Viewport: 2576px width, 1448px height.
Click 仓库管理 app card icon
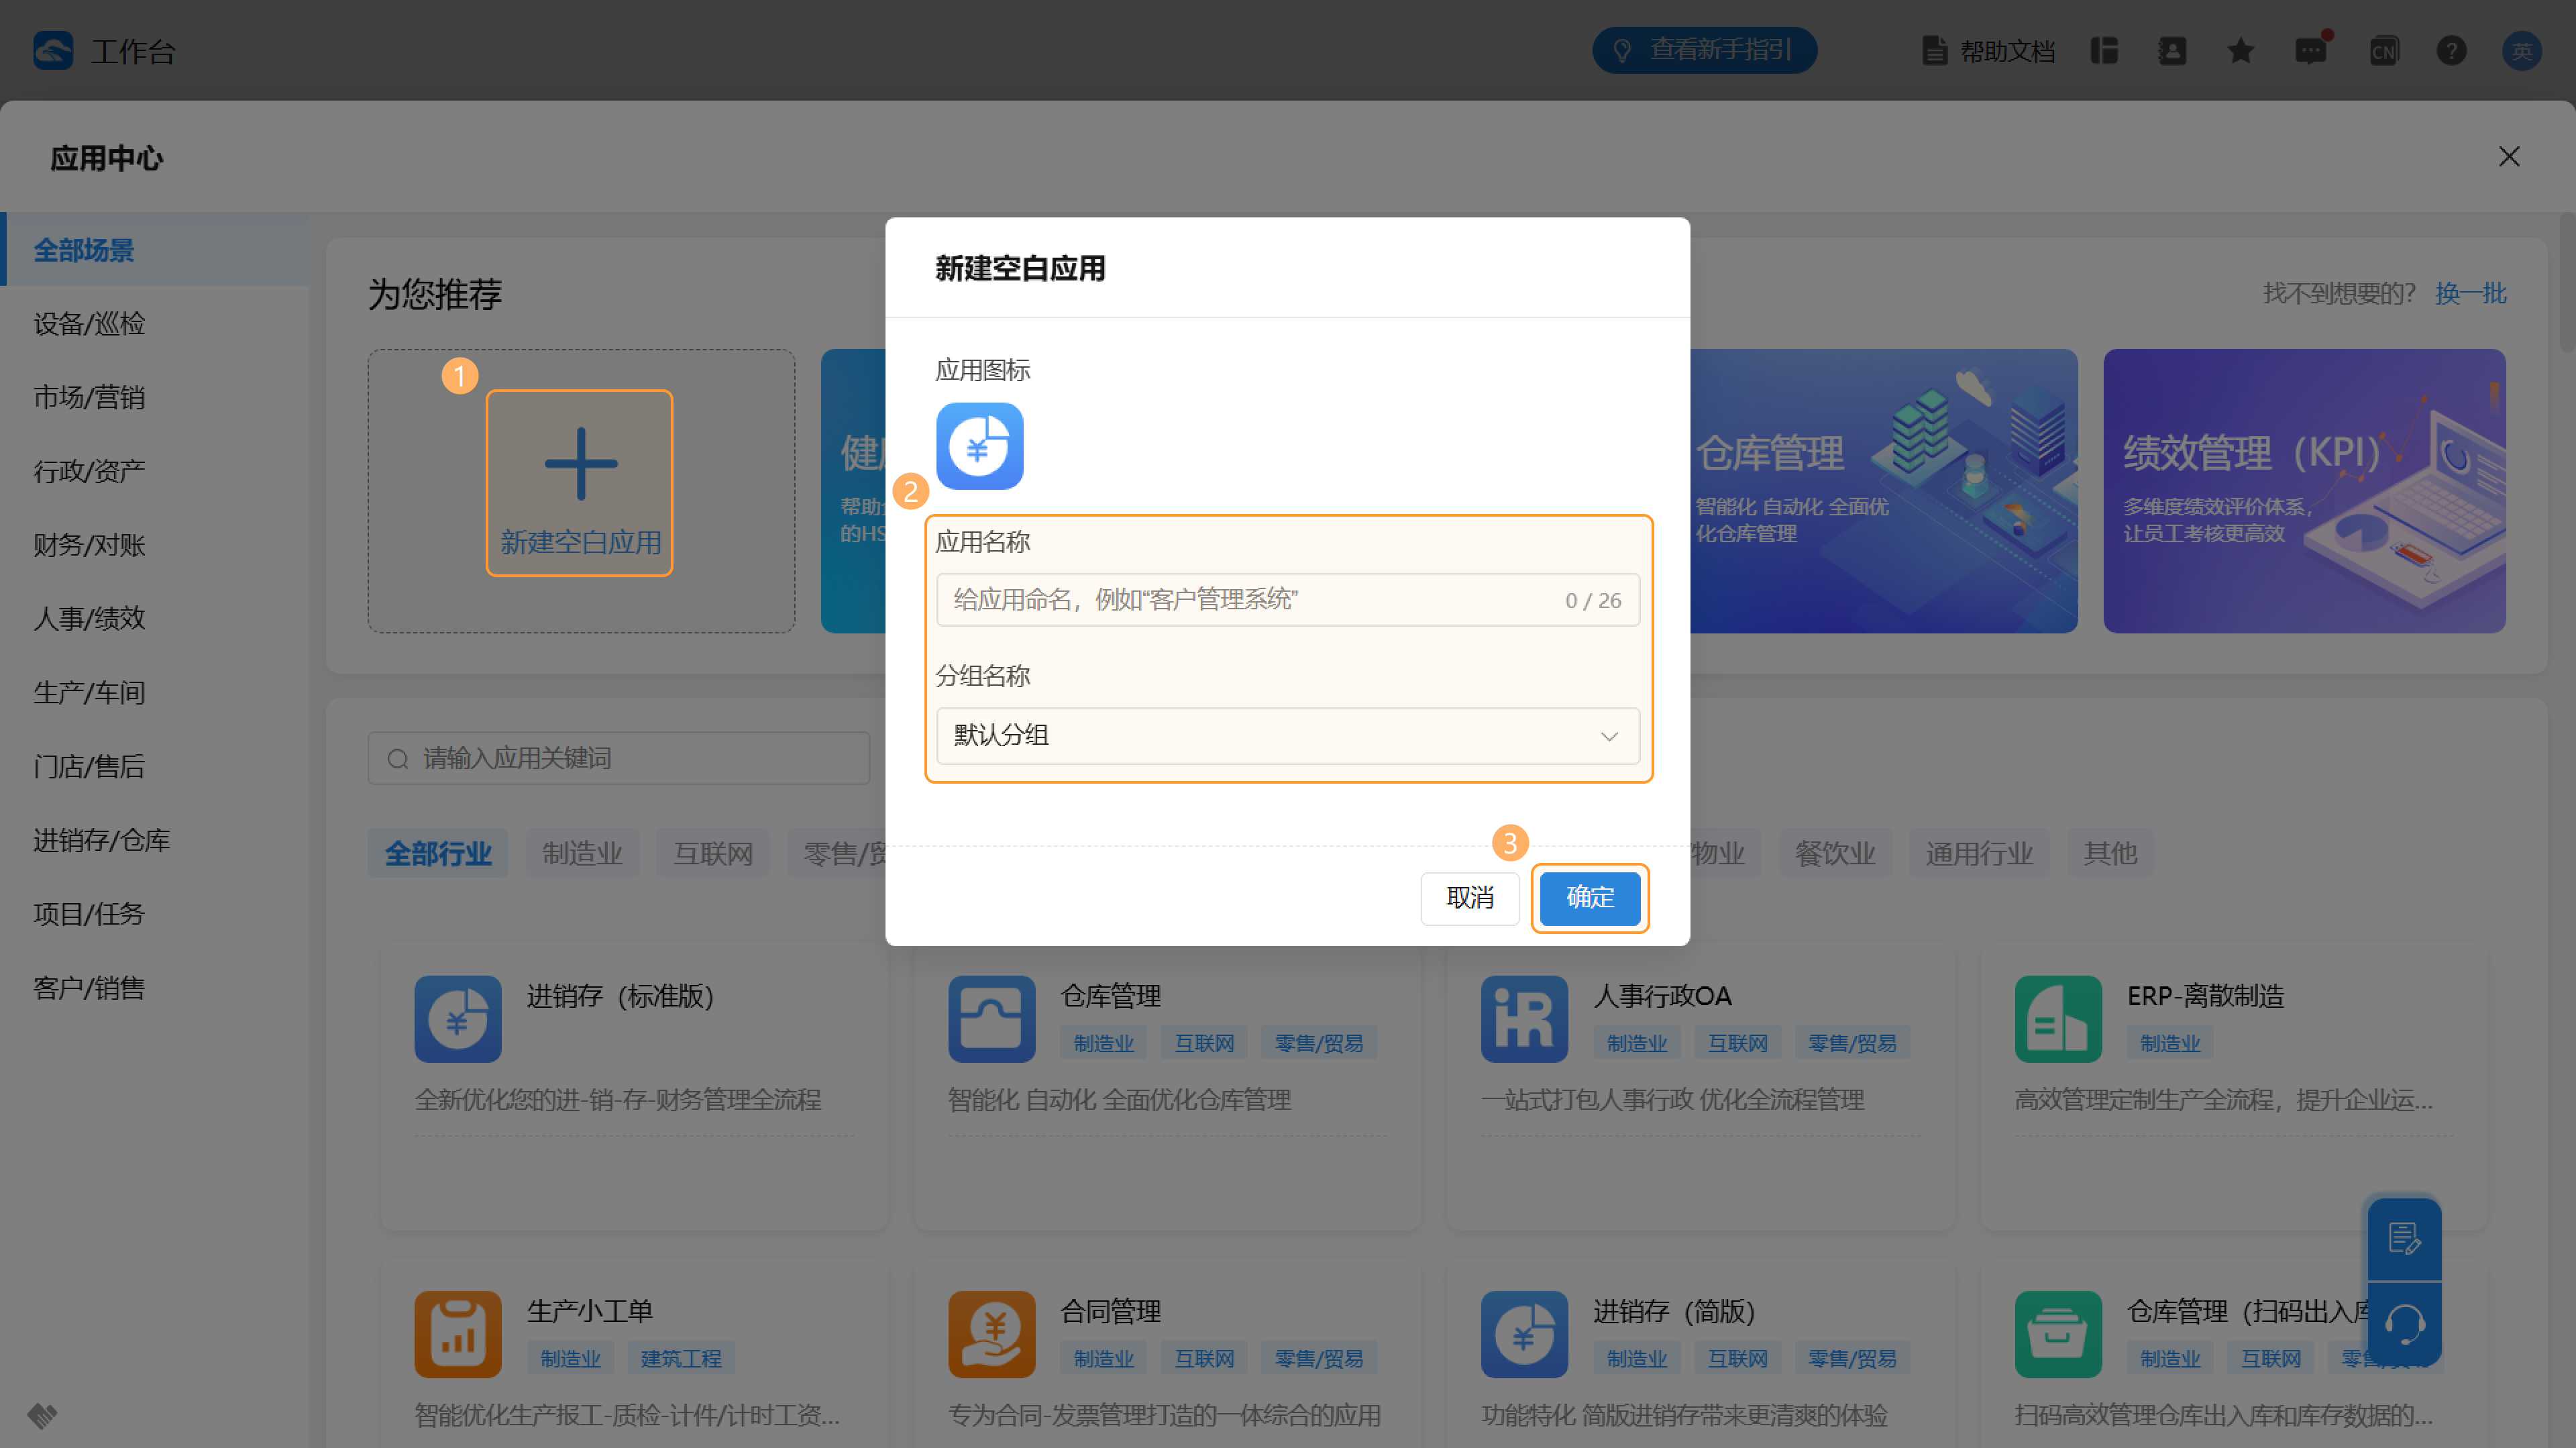991,1019
